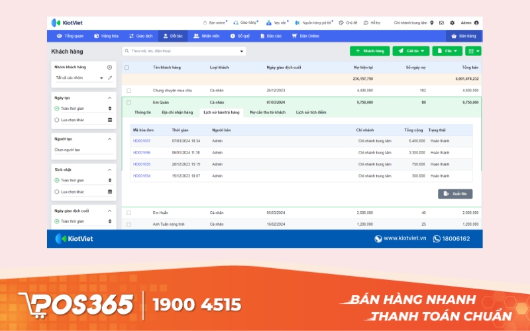Click the Chọn người tạo input field
This screenshot has height=331, width=530.
coord(83,150)
